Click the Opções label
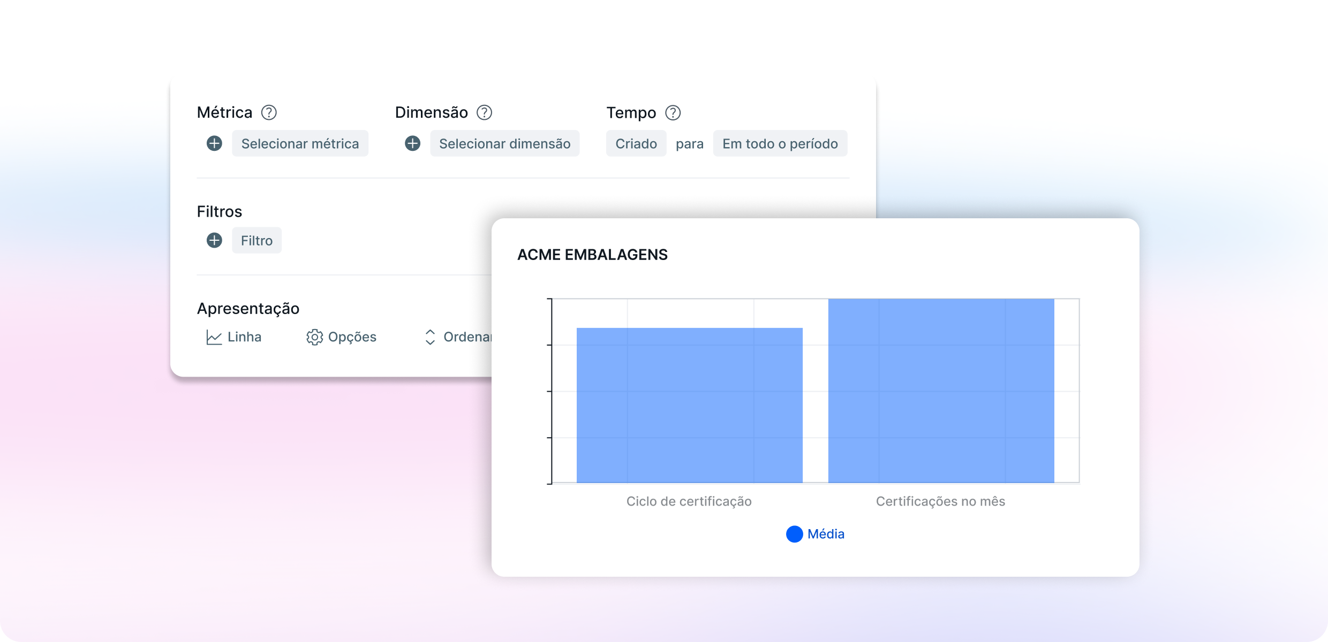 click(352, 337)
